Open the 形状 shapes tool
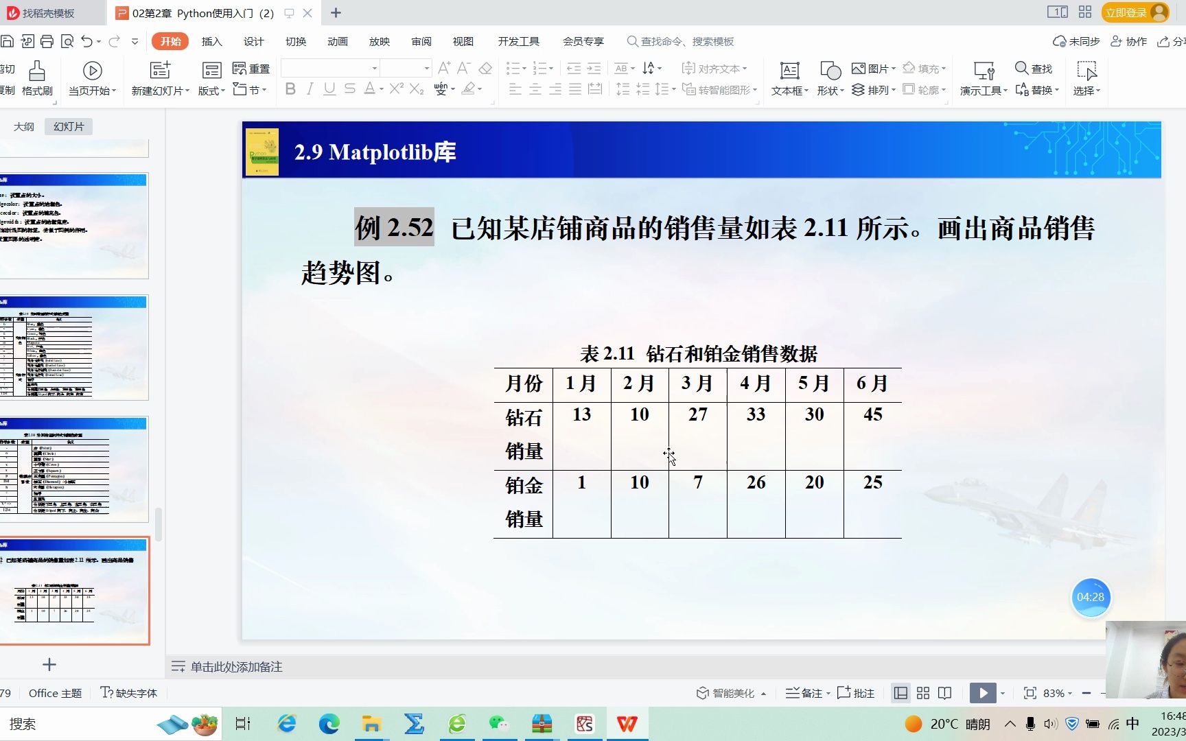 coord(828,78)
